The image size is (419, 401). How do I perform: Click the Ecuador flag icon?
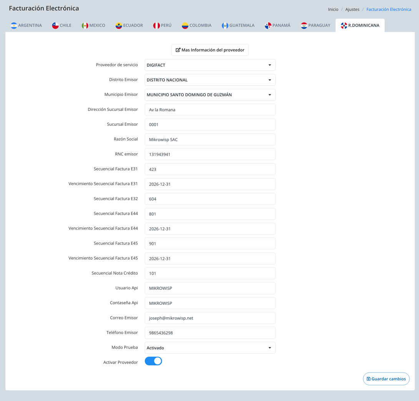click(x=119, y=25)
